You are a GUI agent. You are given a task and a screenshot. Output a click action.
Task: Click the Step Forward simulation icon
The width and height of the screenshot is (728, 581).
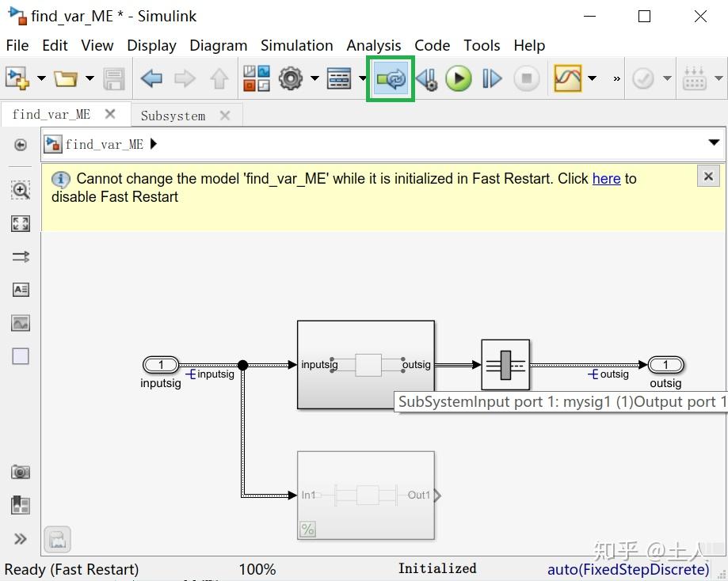point(491,78)
